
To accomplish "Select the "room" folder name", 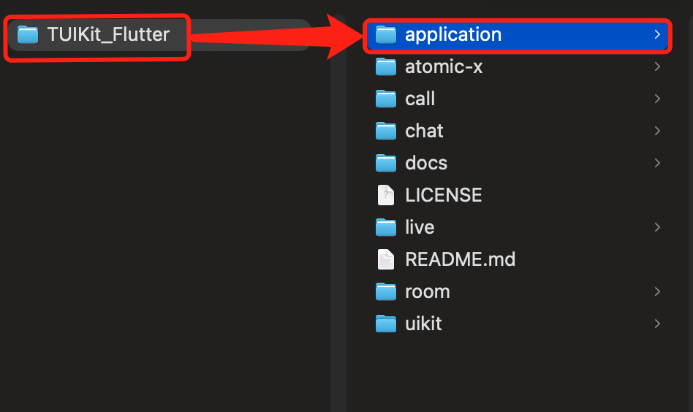I will click(x=428, y=292).
